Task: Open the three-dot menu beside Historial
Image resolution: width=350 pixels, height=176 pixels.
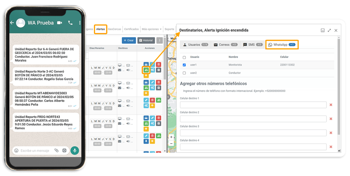Action: point(159,40)
